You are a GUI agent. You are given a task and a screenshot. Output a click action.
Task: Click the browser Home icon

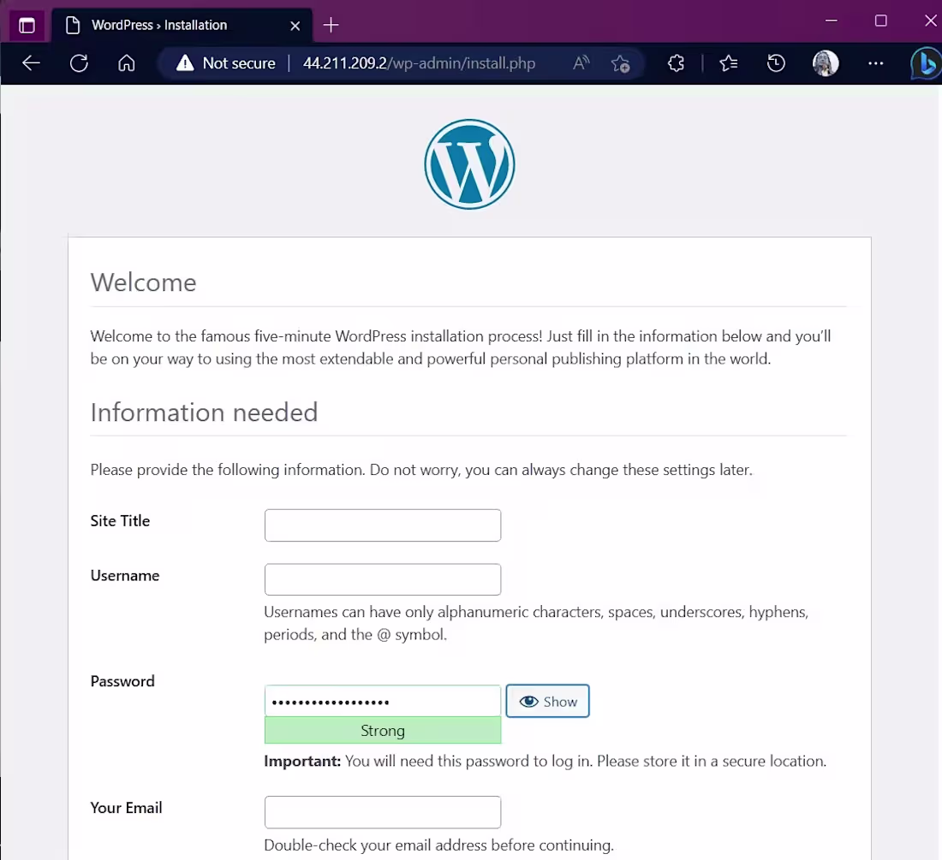[x=126, y=63]
